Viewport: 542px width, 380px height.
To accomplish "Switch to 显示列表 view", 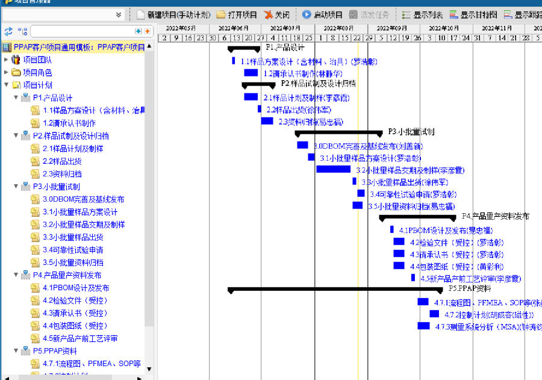I will [x=422, y=15].
